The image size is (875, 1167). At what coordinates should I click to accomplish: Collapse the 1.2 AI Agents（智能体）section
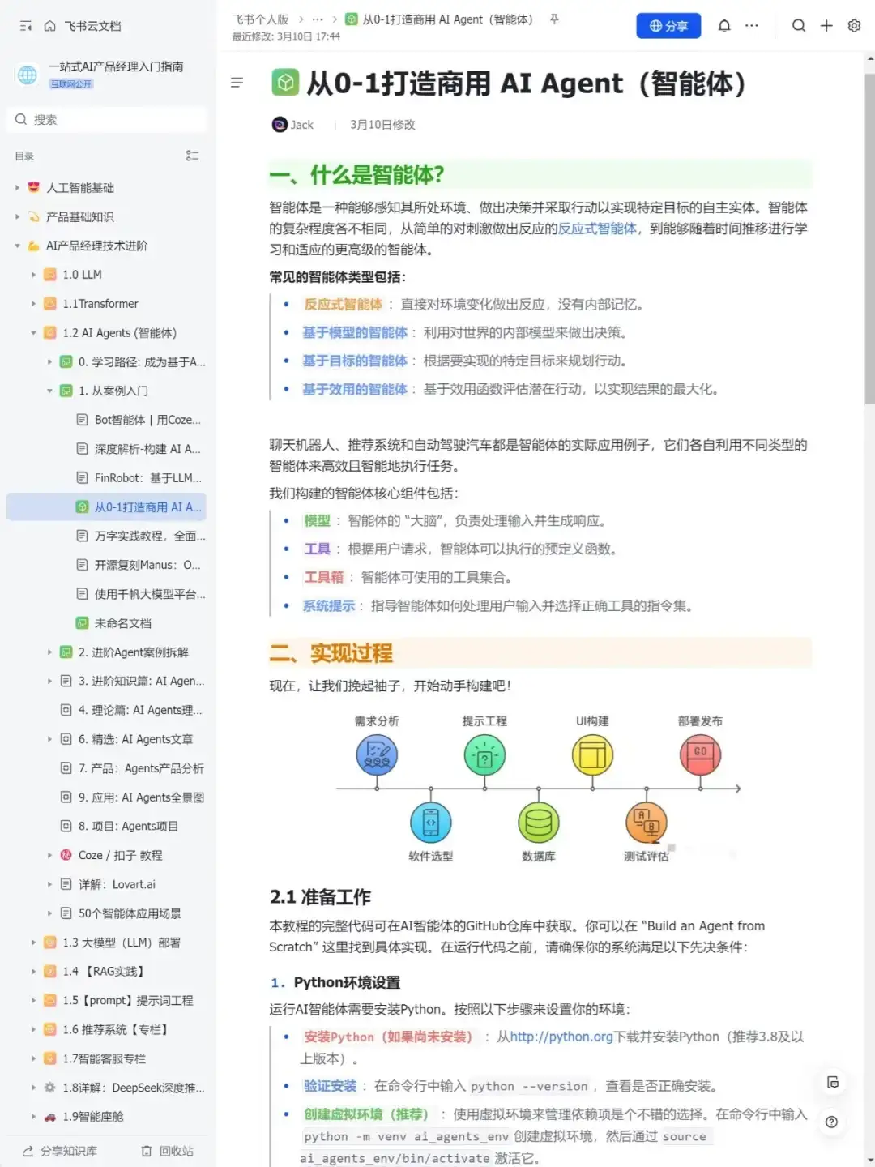tap(32, 332)
